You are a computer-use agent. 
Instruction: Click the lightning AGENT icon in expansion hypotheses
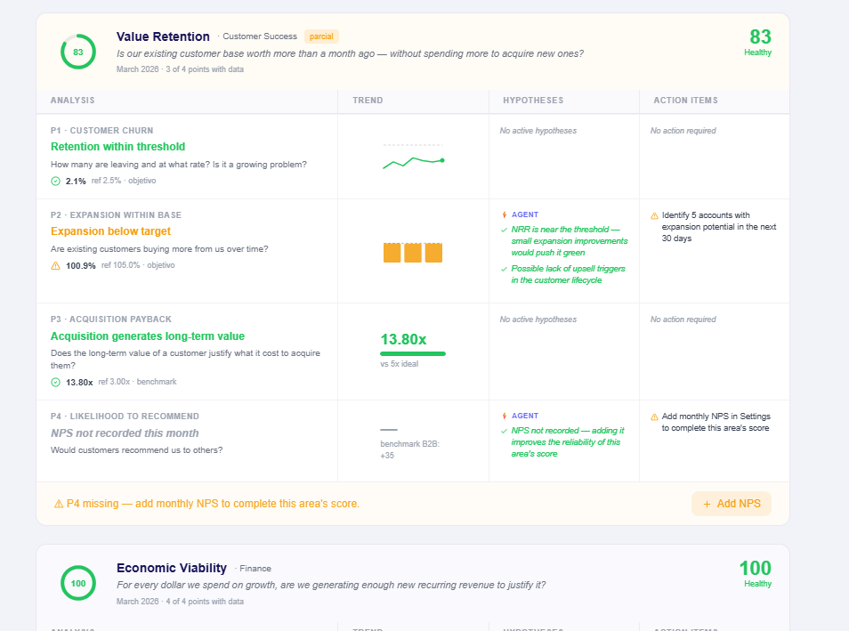pyautogui.click(x=504, y=214)
